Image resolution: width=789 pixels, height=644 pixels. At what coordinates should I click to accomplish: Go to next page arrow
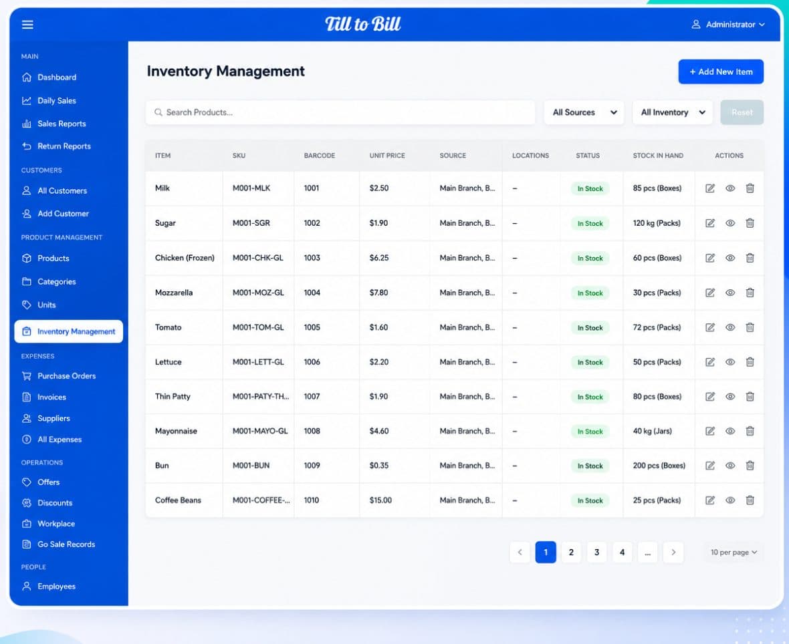[673, 552]
